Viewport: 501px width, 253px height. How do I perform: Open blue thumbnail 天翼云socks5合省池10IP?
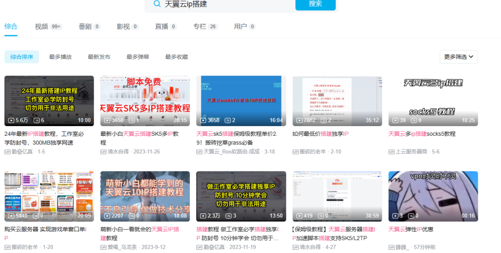[x=241, y=101]
